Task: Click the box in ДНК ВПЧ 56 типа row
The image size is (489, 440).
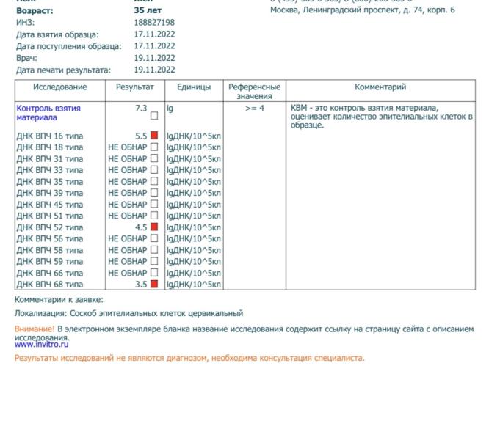Action: coord(154,238)
